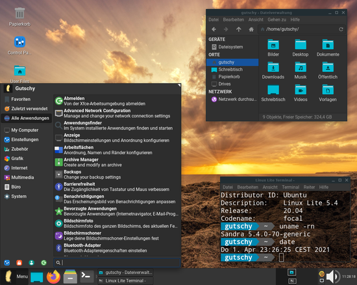This screenshot has width=357, height=285.
Task: Open the Bilder folder
Action: pos(273,48)
